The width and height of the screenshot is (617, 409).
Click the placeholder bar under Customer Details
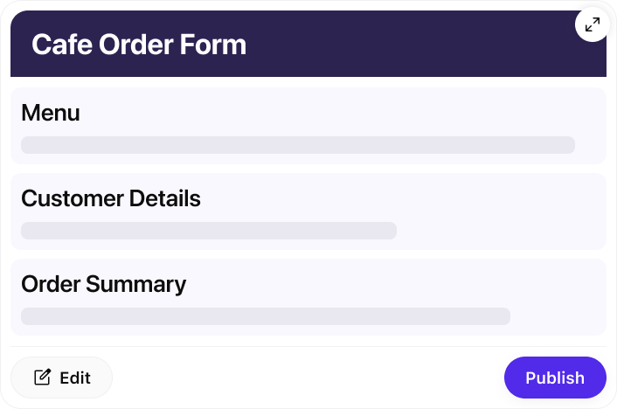pos(208,231)
